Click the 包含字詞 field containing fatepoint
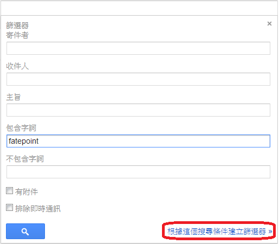This screenshot has width=279, height=244. coord(138,141)
